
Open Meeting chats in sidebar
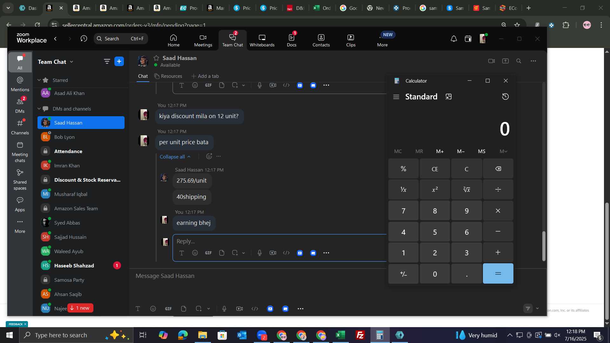[x=20, y=152]
